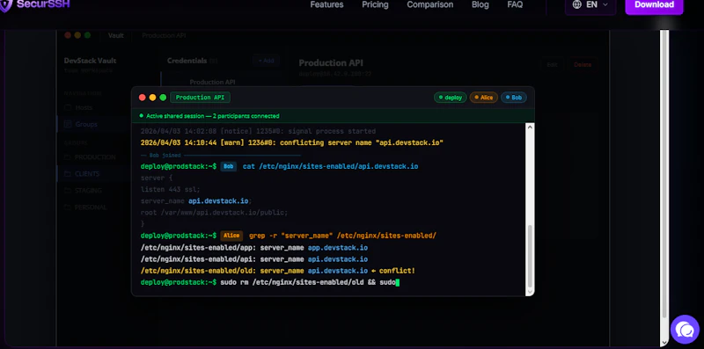Viewport: 704px width, 349px height.
Task: Go to the Comparison page
Action: (x=429, y=4)
